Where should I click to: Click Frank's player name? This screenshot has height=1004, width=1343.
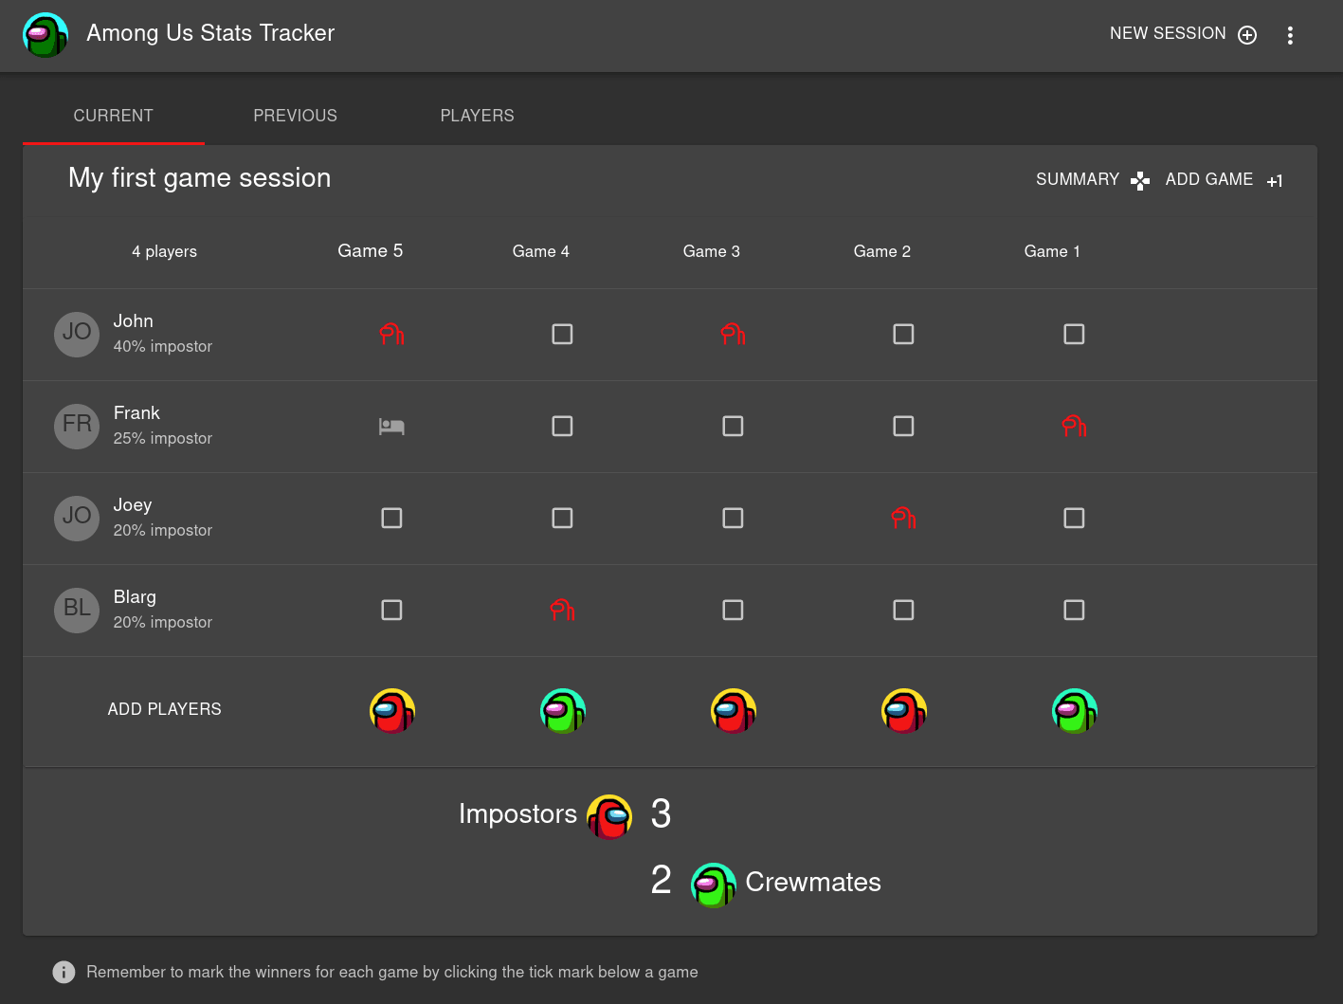136,413
